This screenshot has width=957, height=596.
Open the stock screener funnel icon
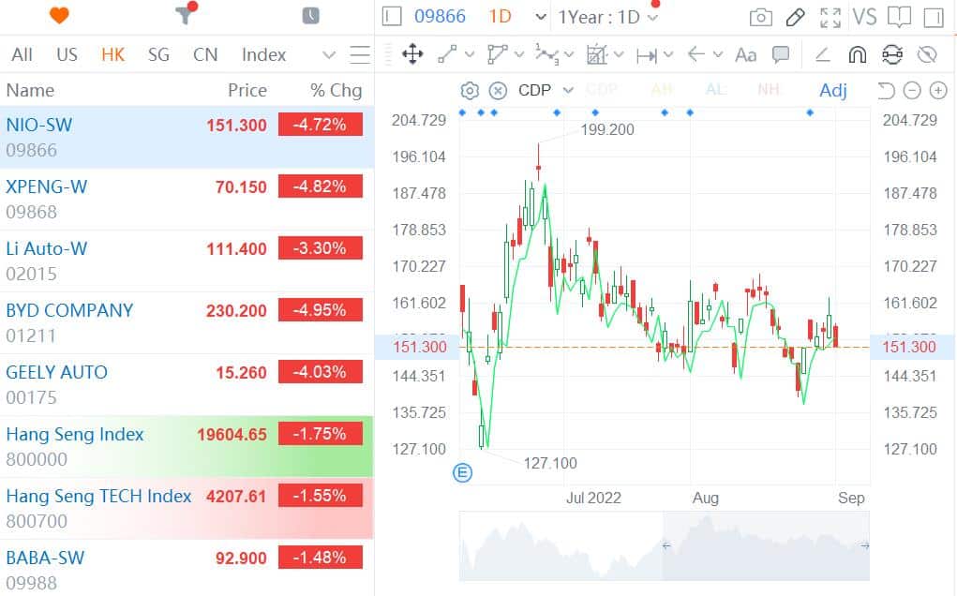[184, 15]
